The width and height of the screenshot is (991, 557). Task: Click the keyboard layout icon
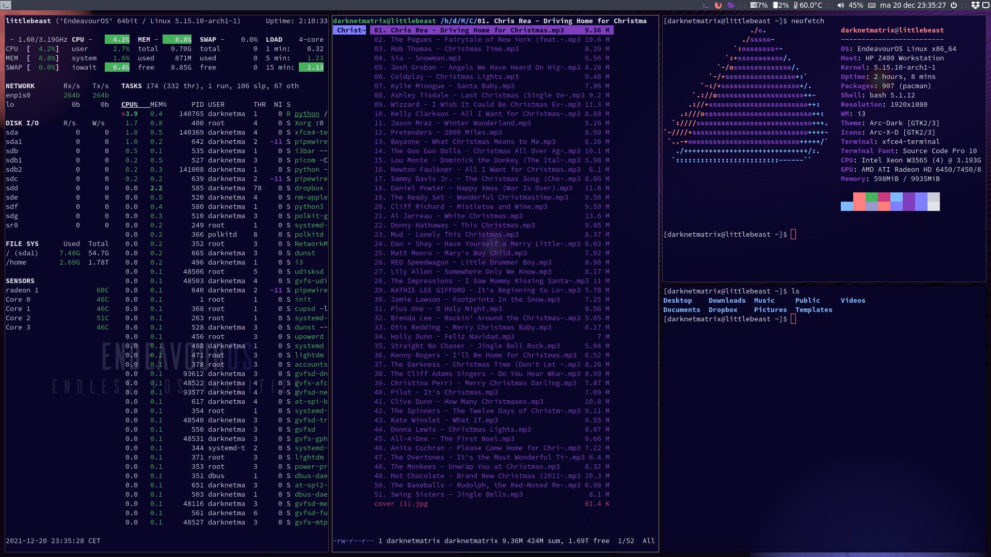872,5
